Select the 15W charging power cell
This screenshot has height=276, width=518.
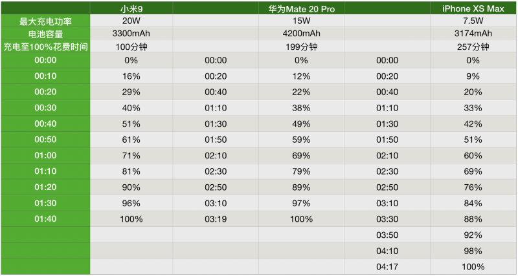tap(300, 21)
